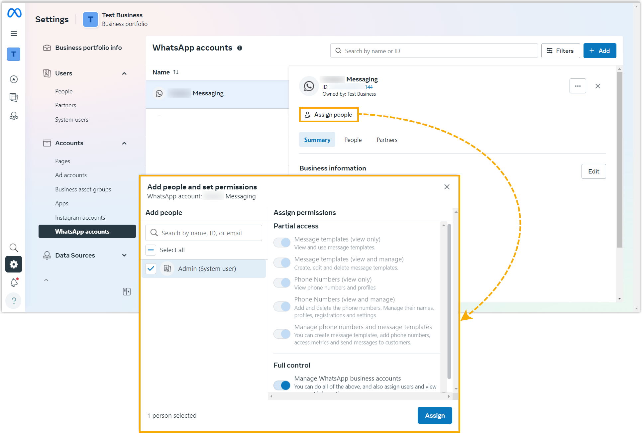The image size is (642, 433).
Task: Click the Search by name, ID, or email field
Action: (204, 233)
